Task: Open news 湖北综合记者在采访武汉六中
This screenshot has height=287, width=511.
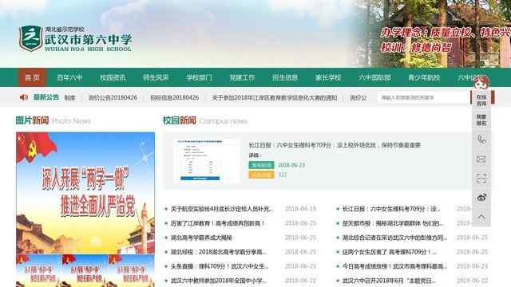Action: pos(394,238)
